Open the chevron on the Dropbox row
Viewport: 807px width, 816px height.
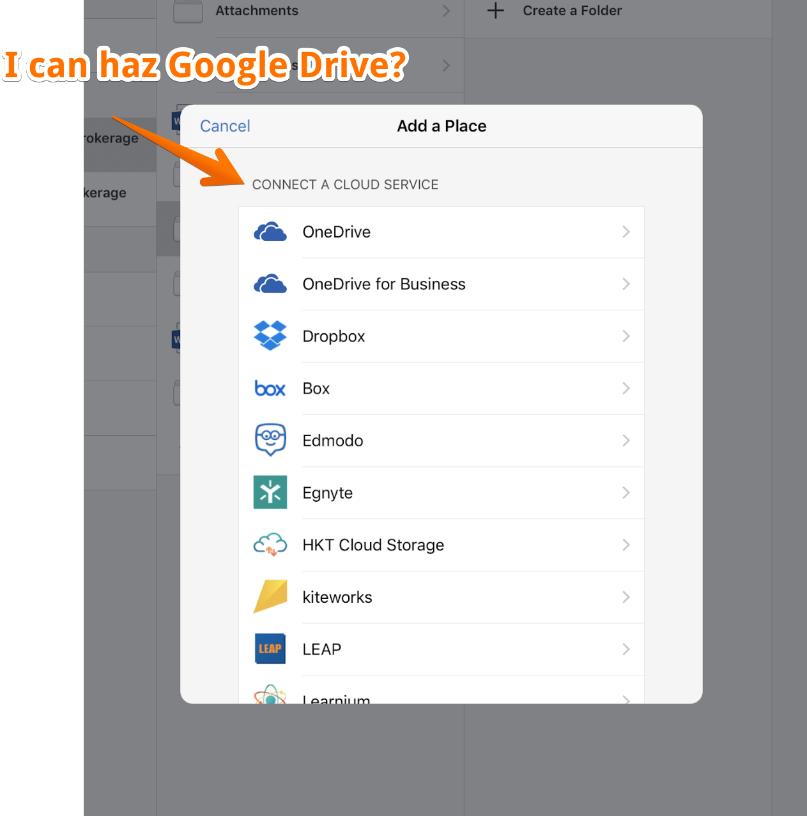pos(626,336)
